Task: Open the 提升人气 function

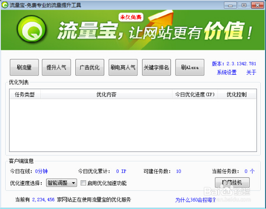Action: [56, 67]
